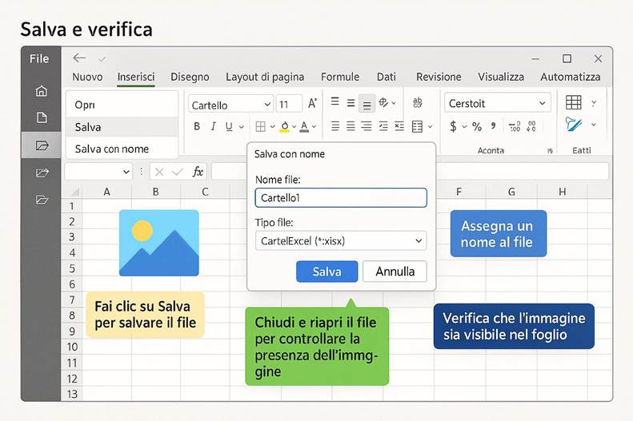This screenshot has height=421, width=633.
Task: Click the align left icon
Action: point(335,126)
